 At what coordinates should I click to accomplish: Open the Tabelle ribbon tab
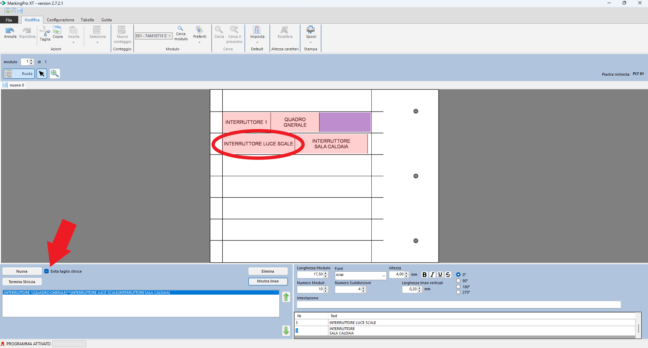pyautogui.click(x=87, y=20)
